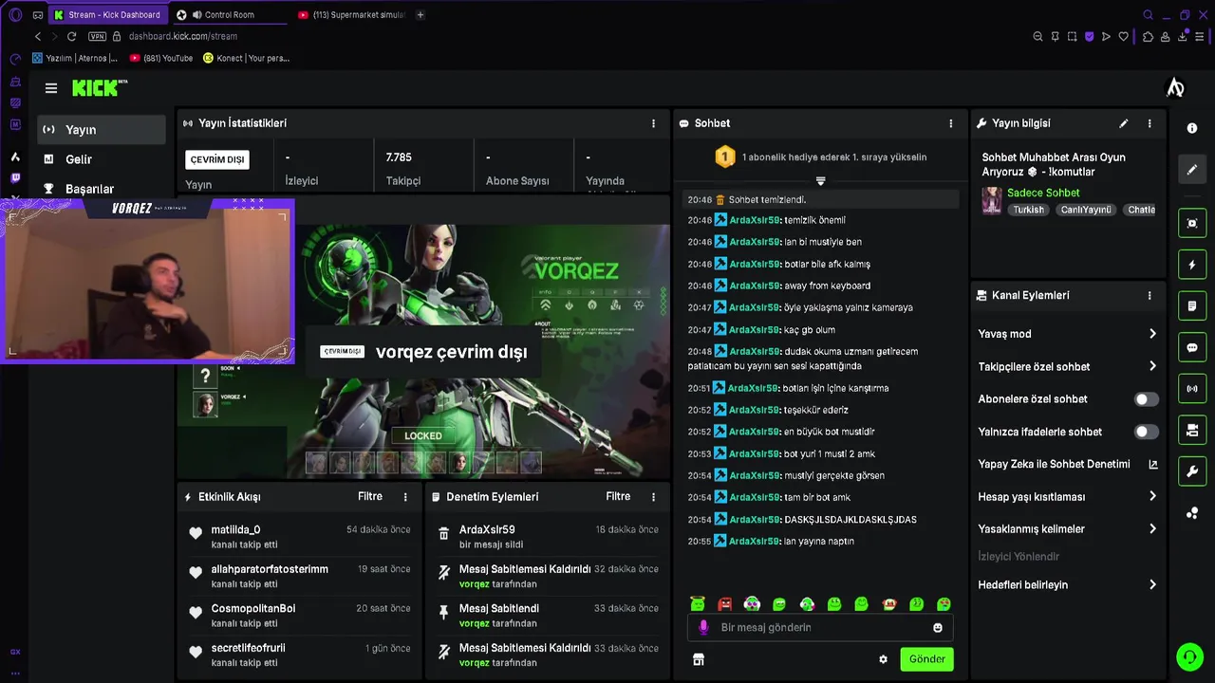Click ArdaXslr59 in Denetim Eylemleri list
1215x683 pixels.
tap(487, 529)
